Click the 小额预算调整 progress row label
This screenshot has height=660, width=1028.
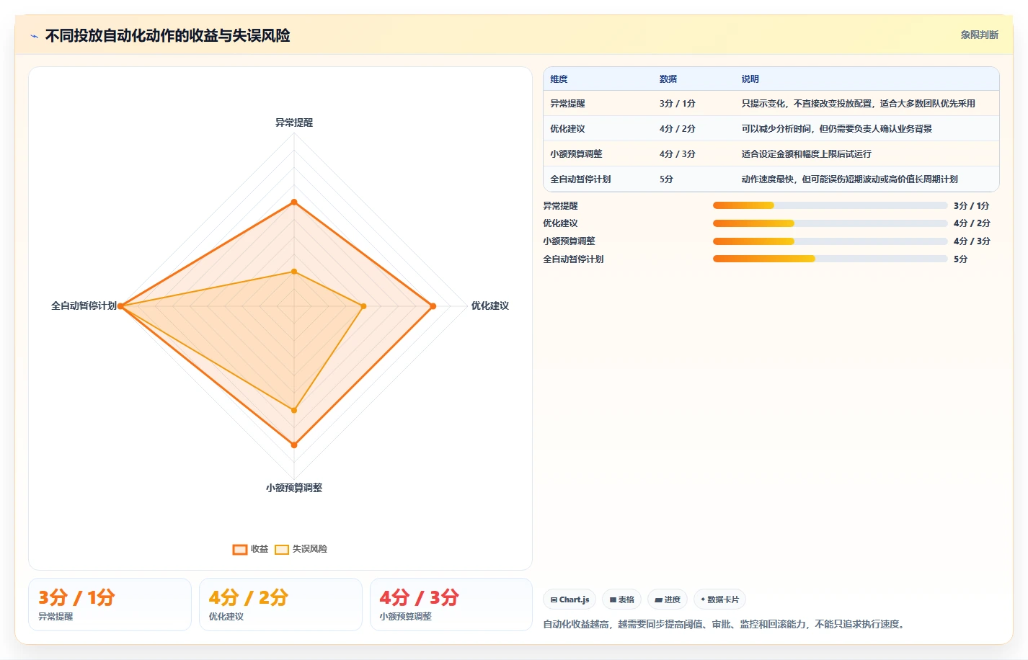569,241
